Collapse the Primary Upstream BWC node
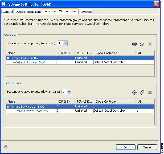The image size is (164, 154). coord(8,58)
